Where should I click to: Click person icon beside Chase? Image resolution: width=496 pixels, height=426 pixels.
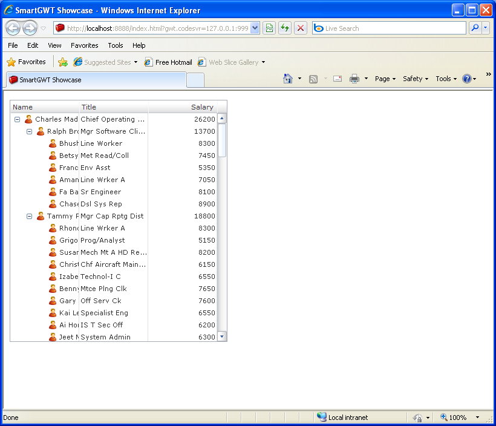point(53,204)
